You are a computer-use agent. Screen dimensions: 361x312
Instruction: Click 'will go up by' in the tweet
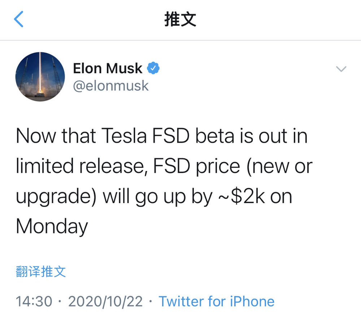point(157,197)
